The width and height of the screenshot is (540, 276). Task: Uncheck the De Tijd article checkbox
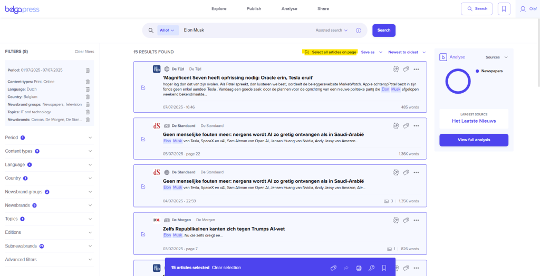click(143, 88)
